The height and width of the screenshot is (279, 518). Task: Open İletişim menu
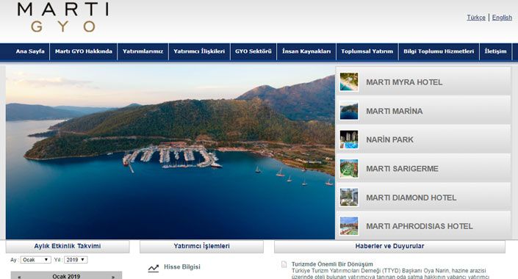[x=495, y=51]
